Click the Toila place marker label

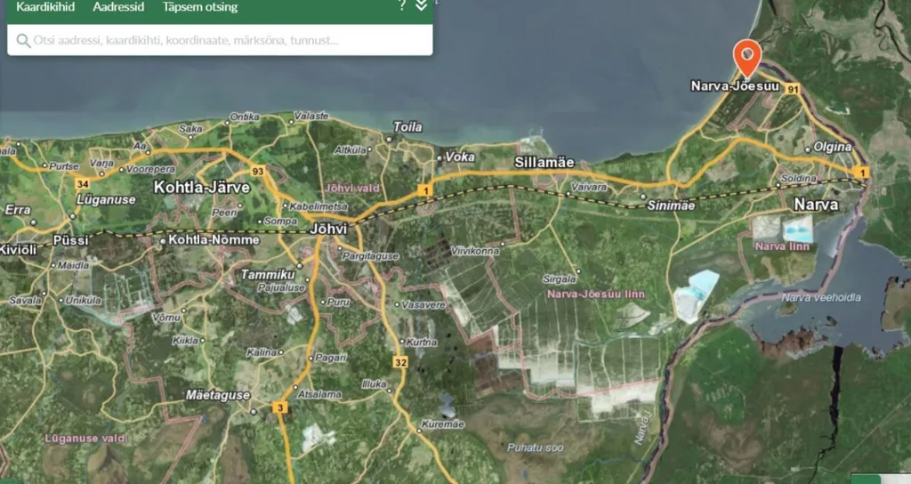pyautogui.click(x=407, y=126)
